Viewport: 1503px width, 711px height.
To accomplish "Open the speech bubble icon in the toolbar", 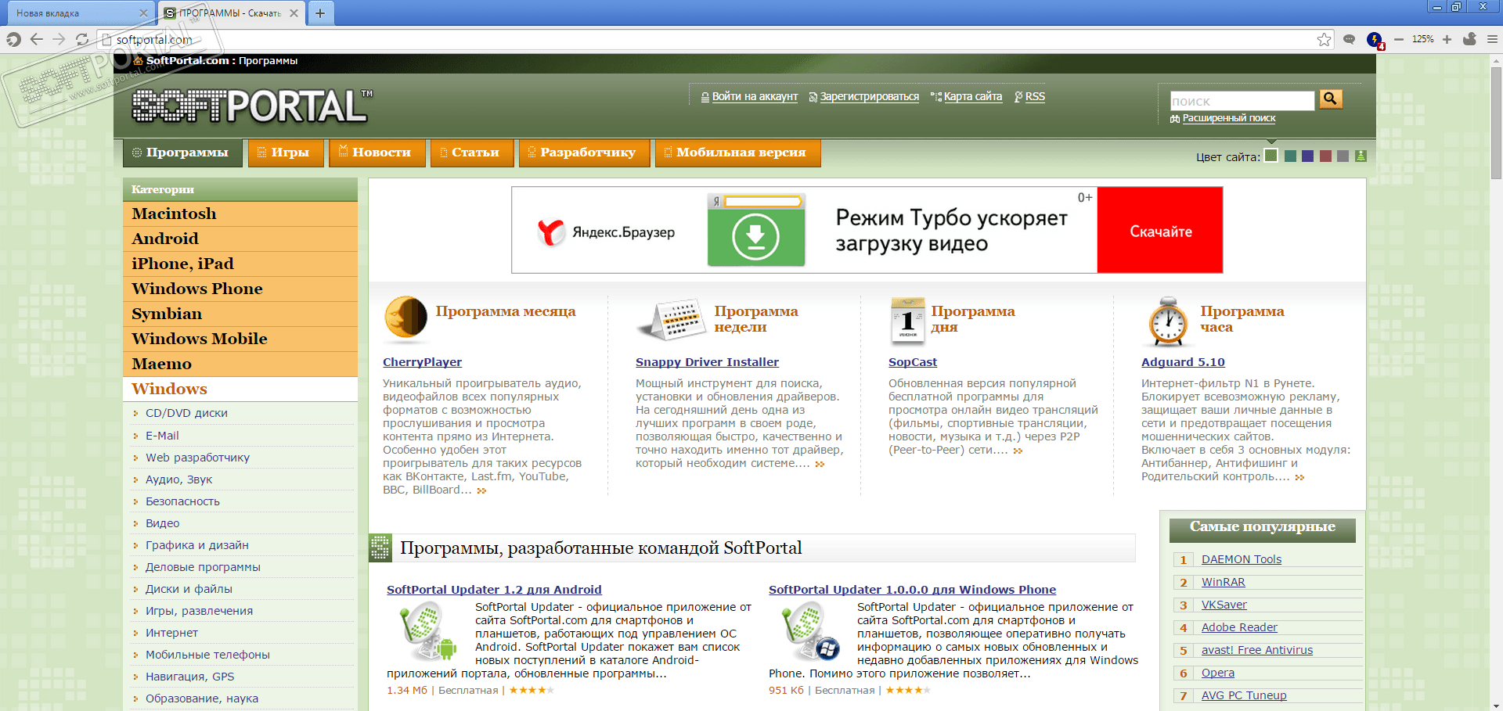I will point(1349,39).
